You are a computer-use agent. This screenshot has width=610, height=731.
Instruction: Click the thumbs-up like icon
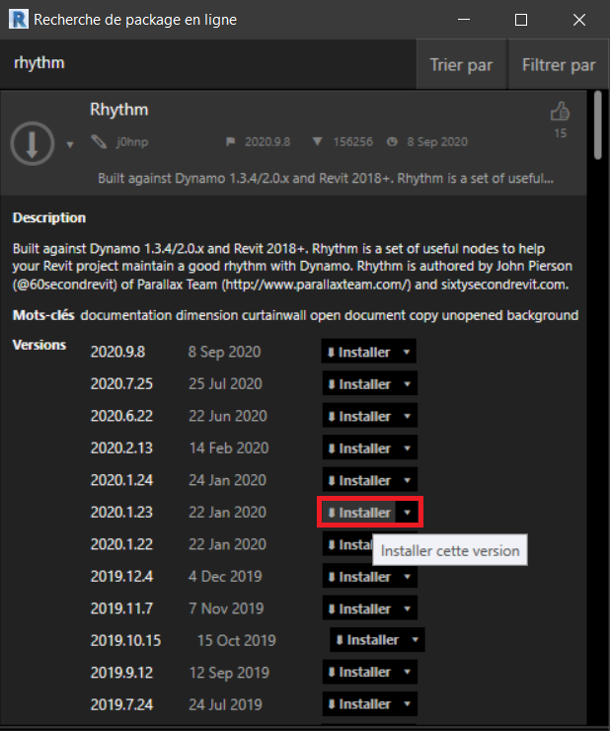(x=560, y=112)
